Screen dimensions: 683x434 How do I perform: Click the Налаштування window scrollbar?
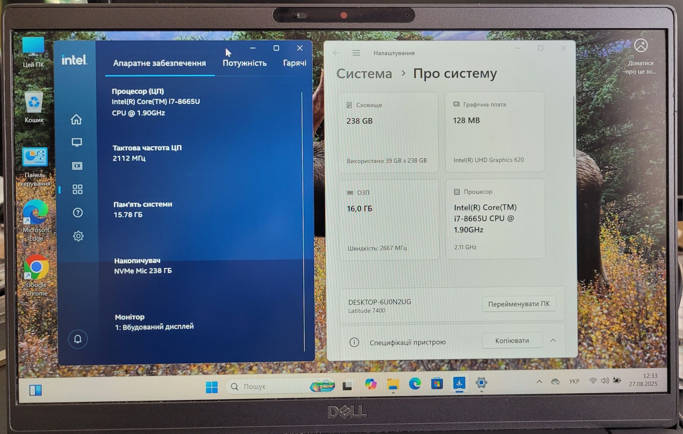[x=574, y=127]
